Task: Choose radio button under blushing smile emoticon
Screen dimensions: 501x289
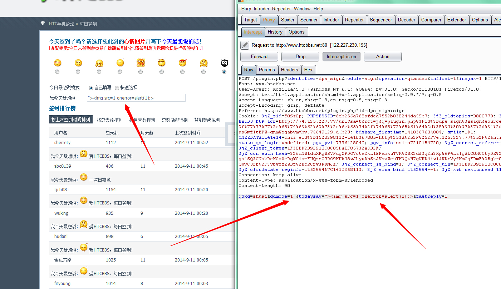Action: [x=58, y=72]
